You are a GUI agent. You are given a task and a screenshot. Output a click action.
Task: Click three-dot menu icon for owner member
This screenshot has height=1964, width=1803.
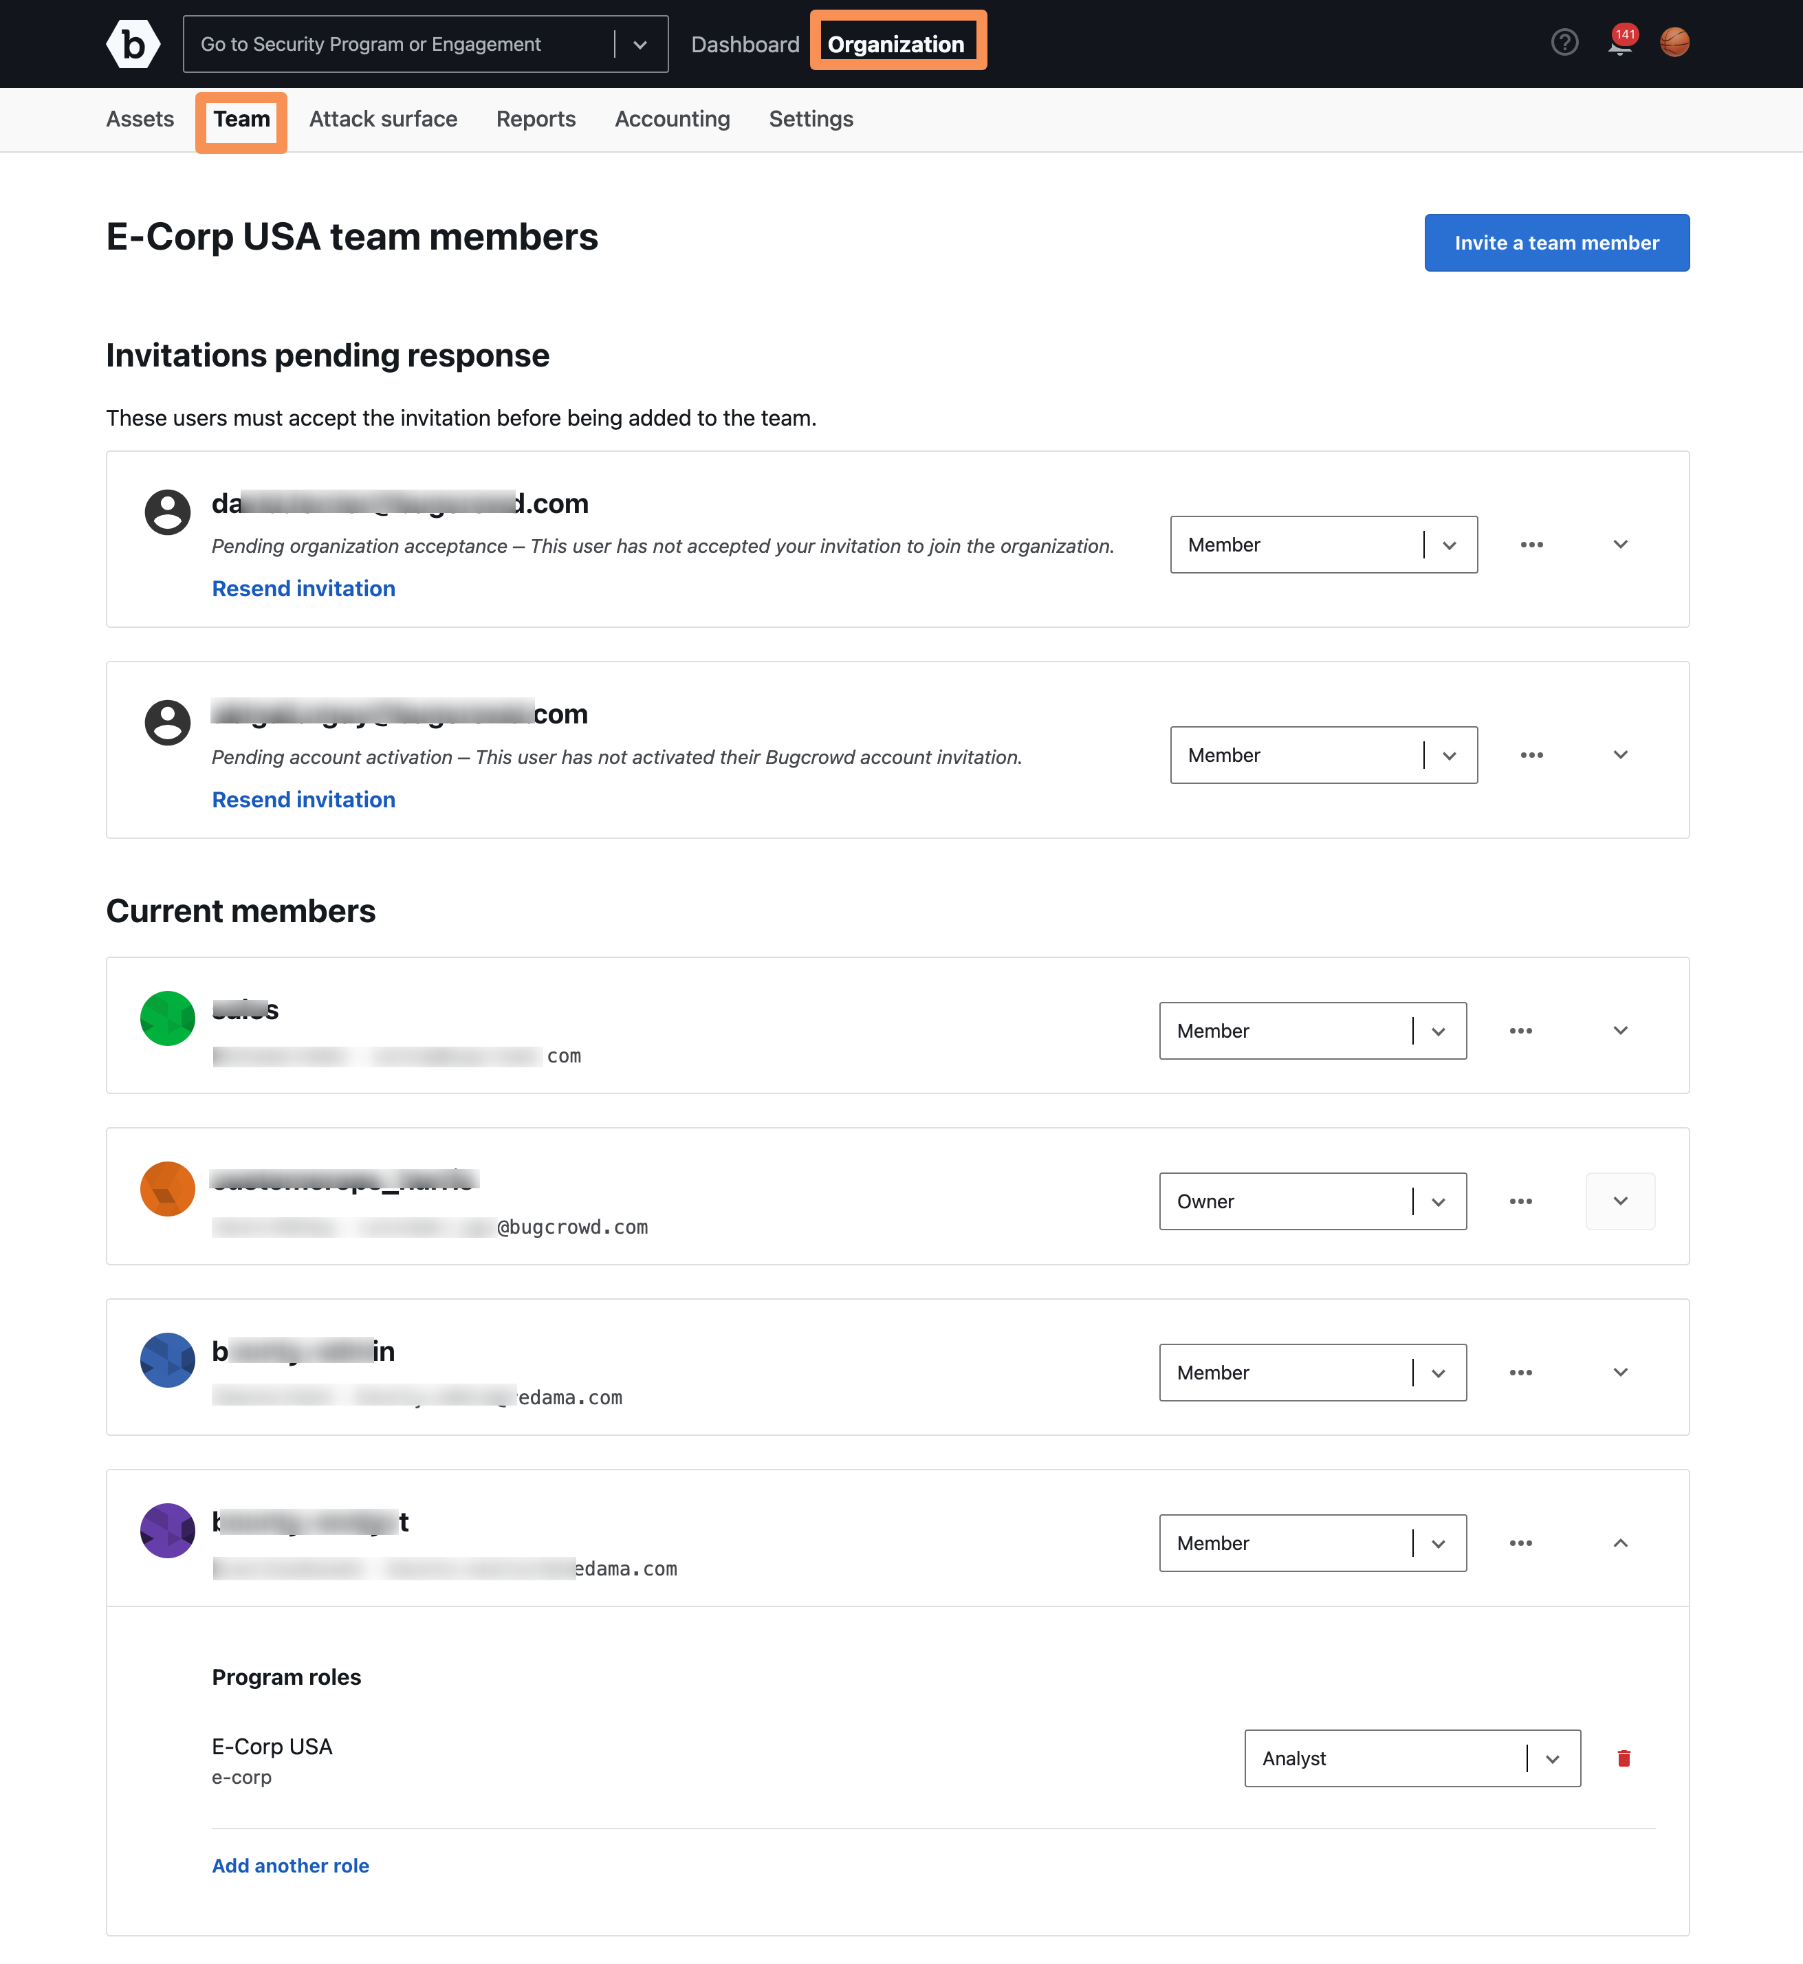click(x=1521, y=1201)
